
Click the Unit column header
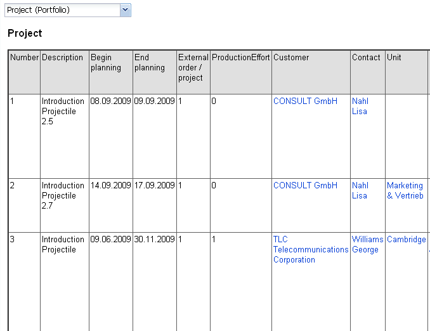click(394, 58)
